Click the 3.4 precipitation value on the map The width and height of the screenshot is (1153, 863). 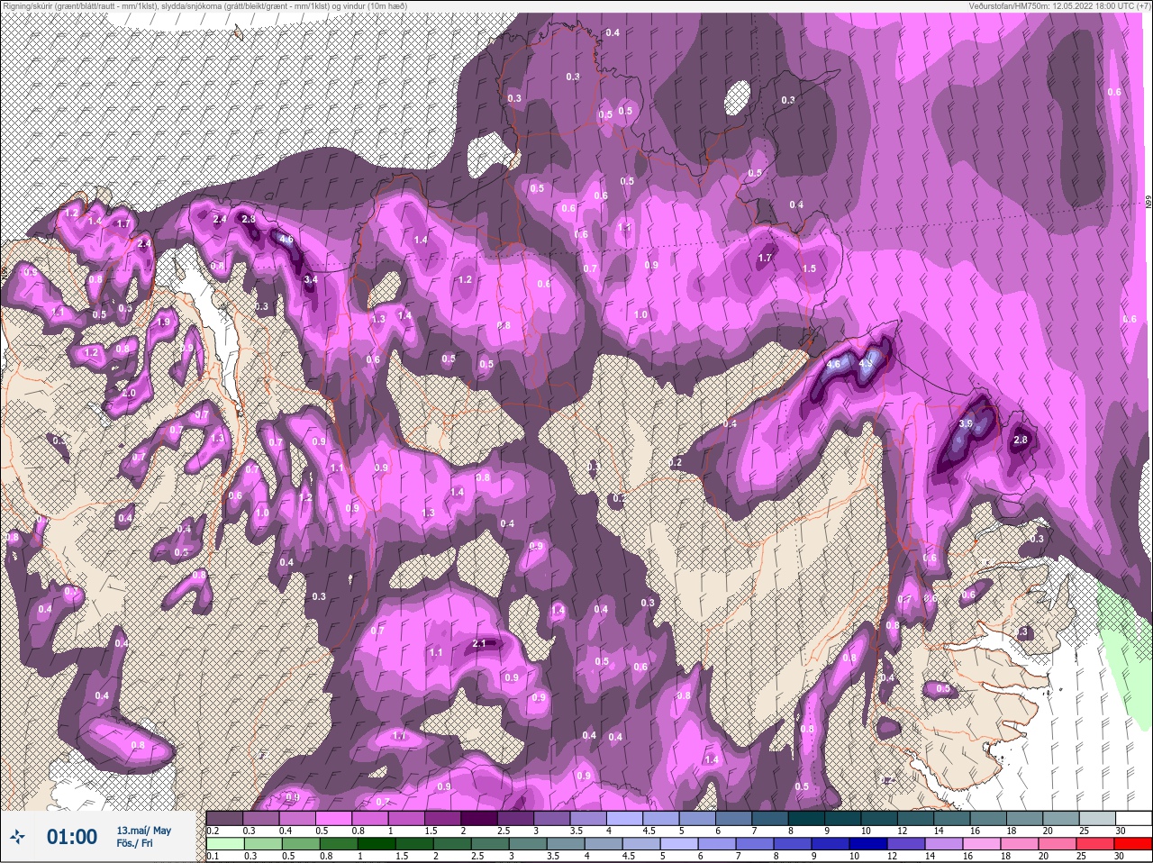coord(312,280)
